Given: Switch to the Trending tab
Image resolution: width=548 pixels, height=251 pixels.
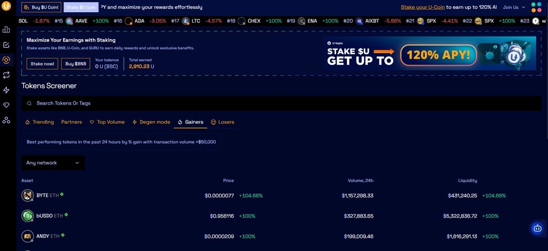Looking at the screenshot, I should pyautogui.click(x=40, y=122).
